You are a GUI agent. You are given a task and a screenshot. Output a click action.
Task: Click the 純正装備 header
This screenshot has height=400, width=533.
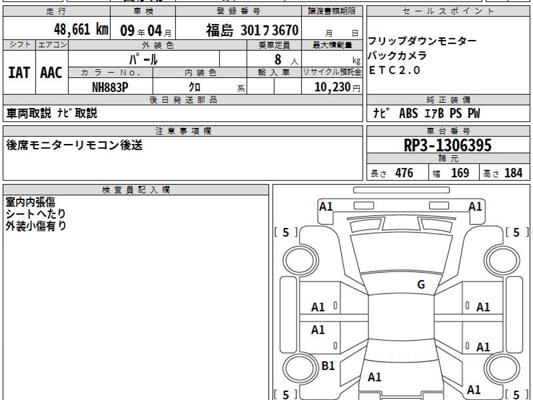(449, 100)
